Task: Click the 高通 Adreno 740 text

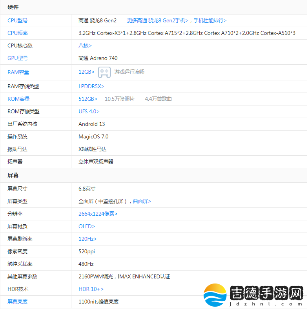Action: click(98, 58)
